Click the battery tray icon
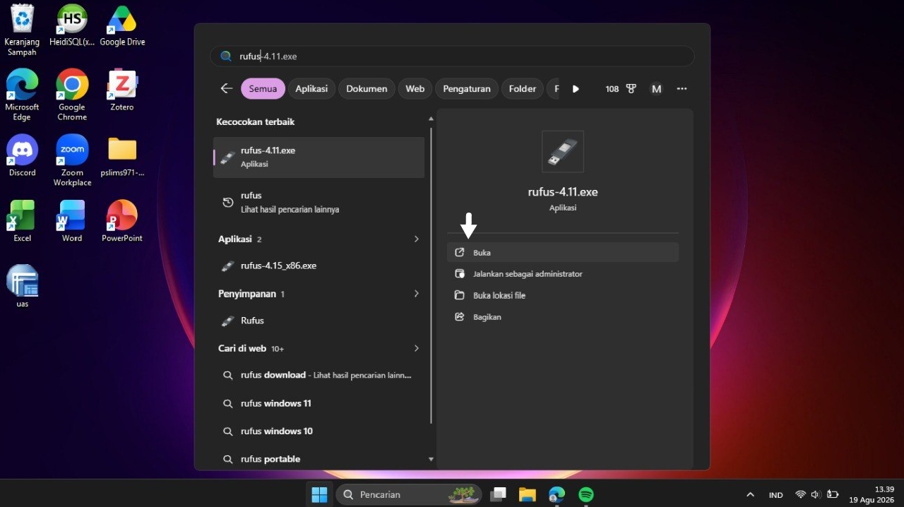904x507 pixels. [x=833, y=495]
